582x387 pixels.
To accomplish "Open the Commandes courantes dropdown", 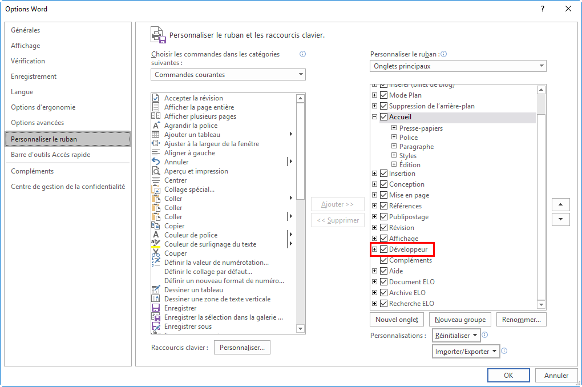I will click(301, 74).
